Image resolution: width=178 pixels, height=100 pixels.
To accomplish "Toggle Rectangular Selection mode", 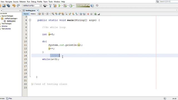I will click(66, 14).
